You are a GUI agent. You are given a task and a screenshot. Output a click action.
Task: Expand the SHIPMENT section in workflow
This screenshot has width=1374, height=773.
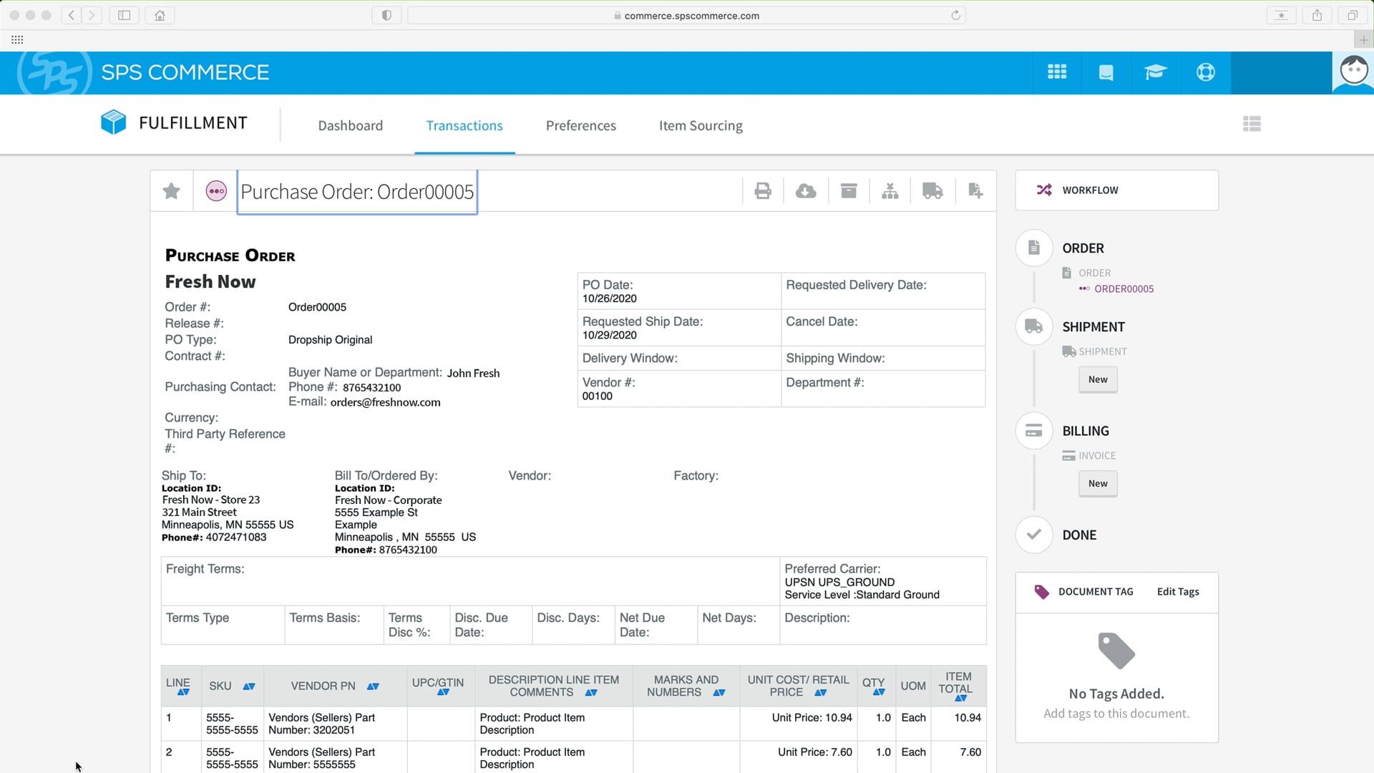[x=1093, y=326]
